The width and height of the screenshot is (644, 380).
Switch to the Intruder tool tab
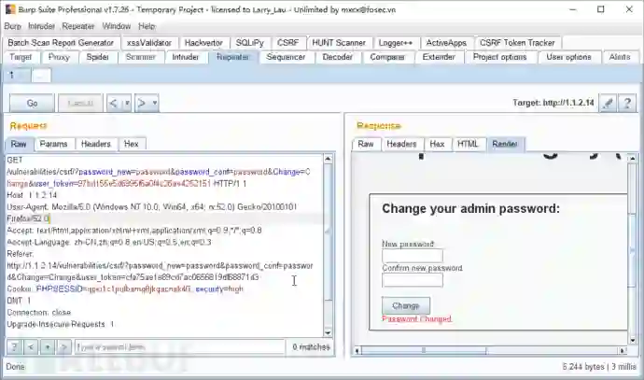click(x=185, y=57)
